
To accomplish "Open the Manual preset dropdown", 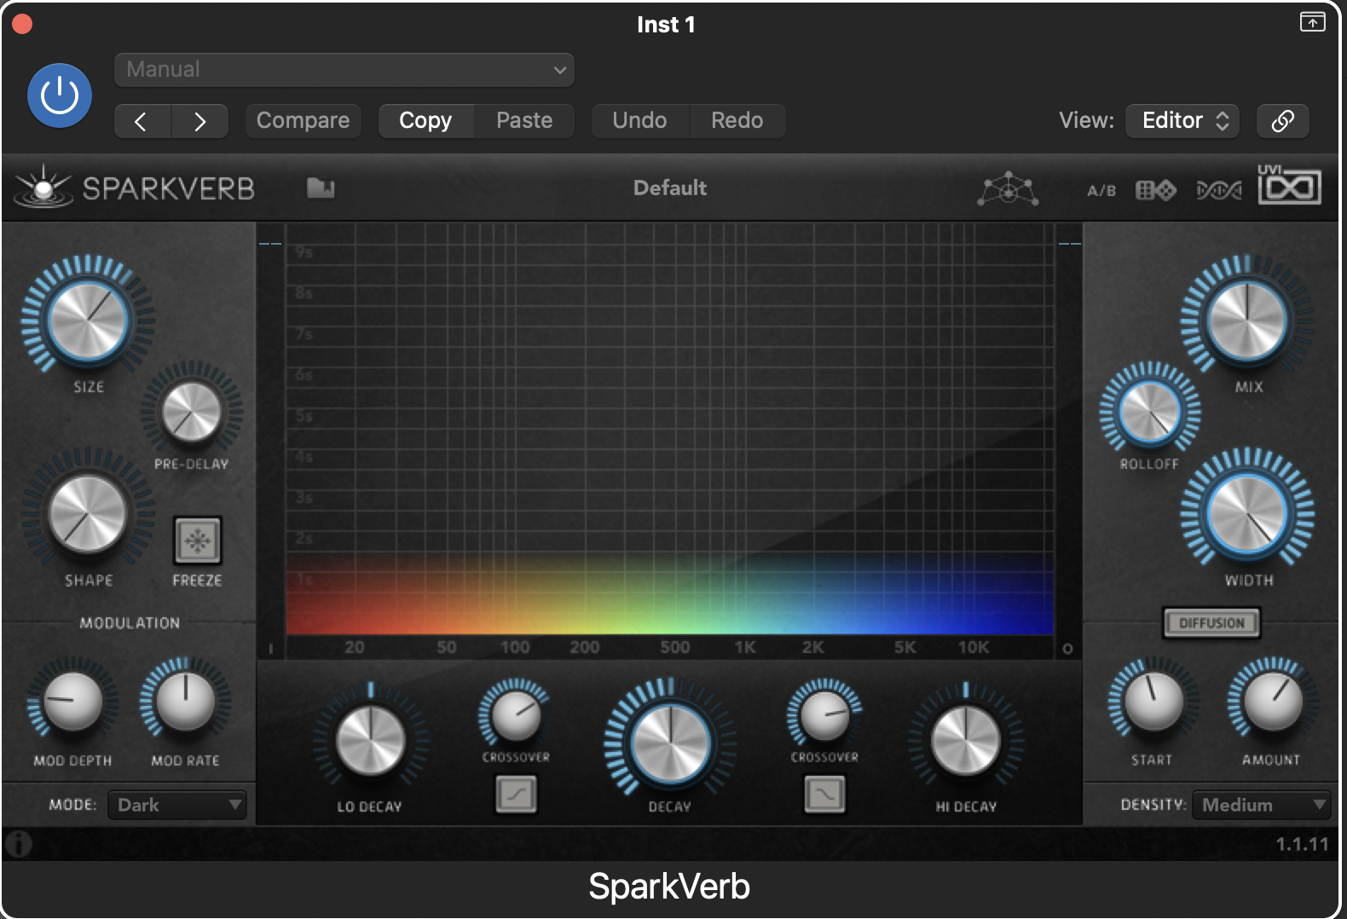I will tap(344, 70).
